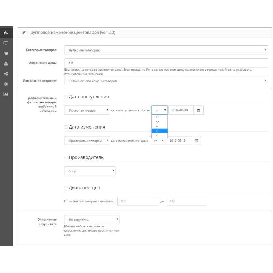Screen dimensions: 273x273
Task: Open the gear settings sidebar menu
Action: coord(6,84)
